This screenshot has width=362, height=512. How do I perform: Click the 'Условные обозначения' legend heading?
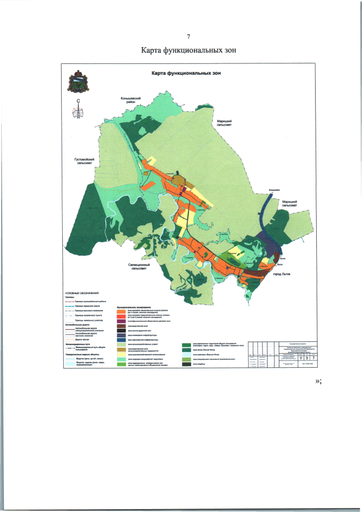(82, 293)
